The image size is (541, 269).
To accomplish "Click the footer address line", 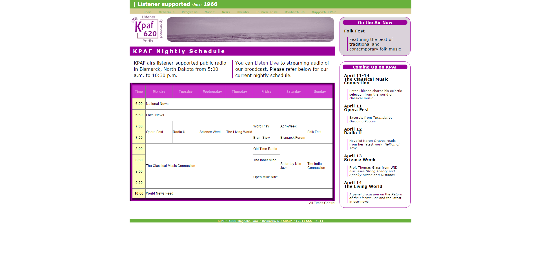I will (270, 221).
